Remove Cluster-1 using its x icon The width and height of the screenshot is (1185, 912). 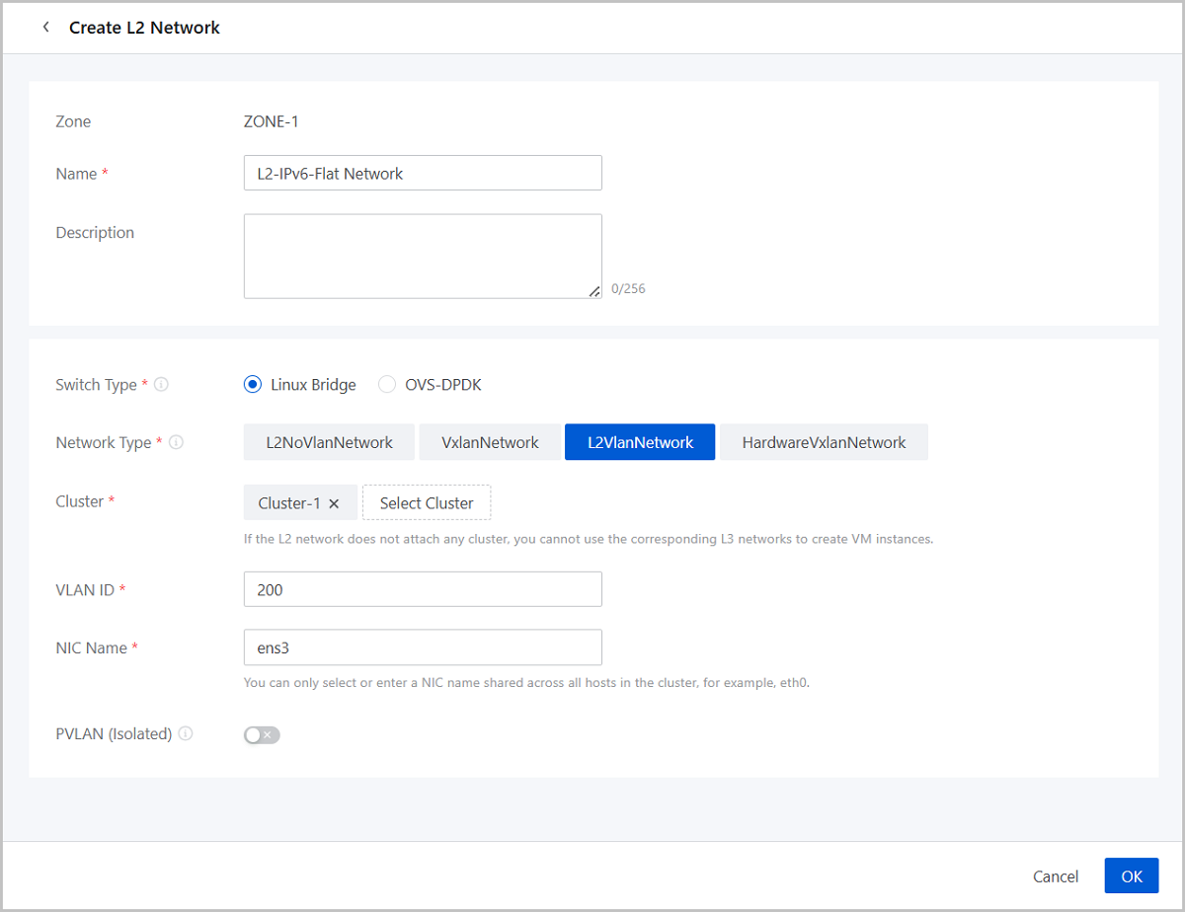coord(334,503)
